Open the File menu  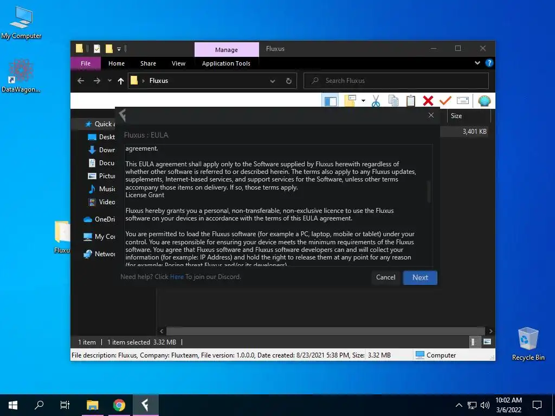(x=86, y=63)
